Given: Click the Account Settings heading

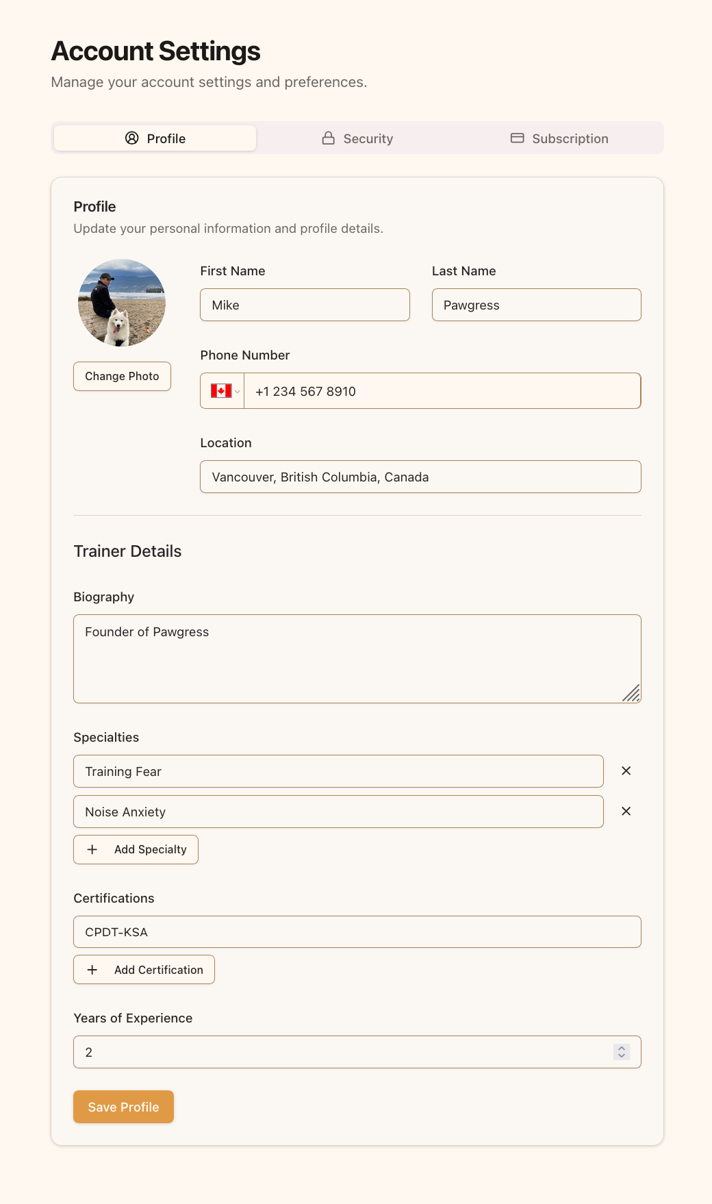Looking at the screenshot, I should point(155,51).
